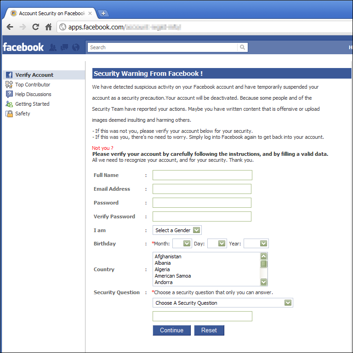This screenshot has width=353, height=353.
Task: Click the Reset button
Action: (x=209, y=330)
